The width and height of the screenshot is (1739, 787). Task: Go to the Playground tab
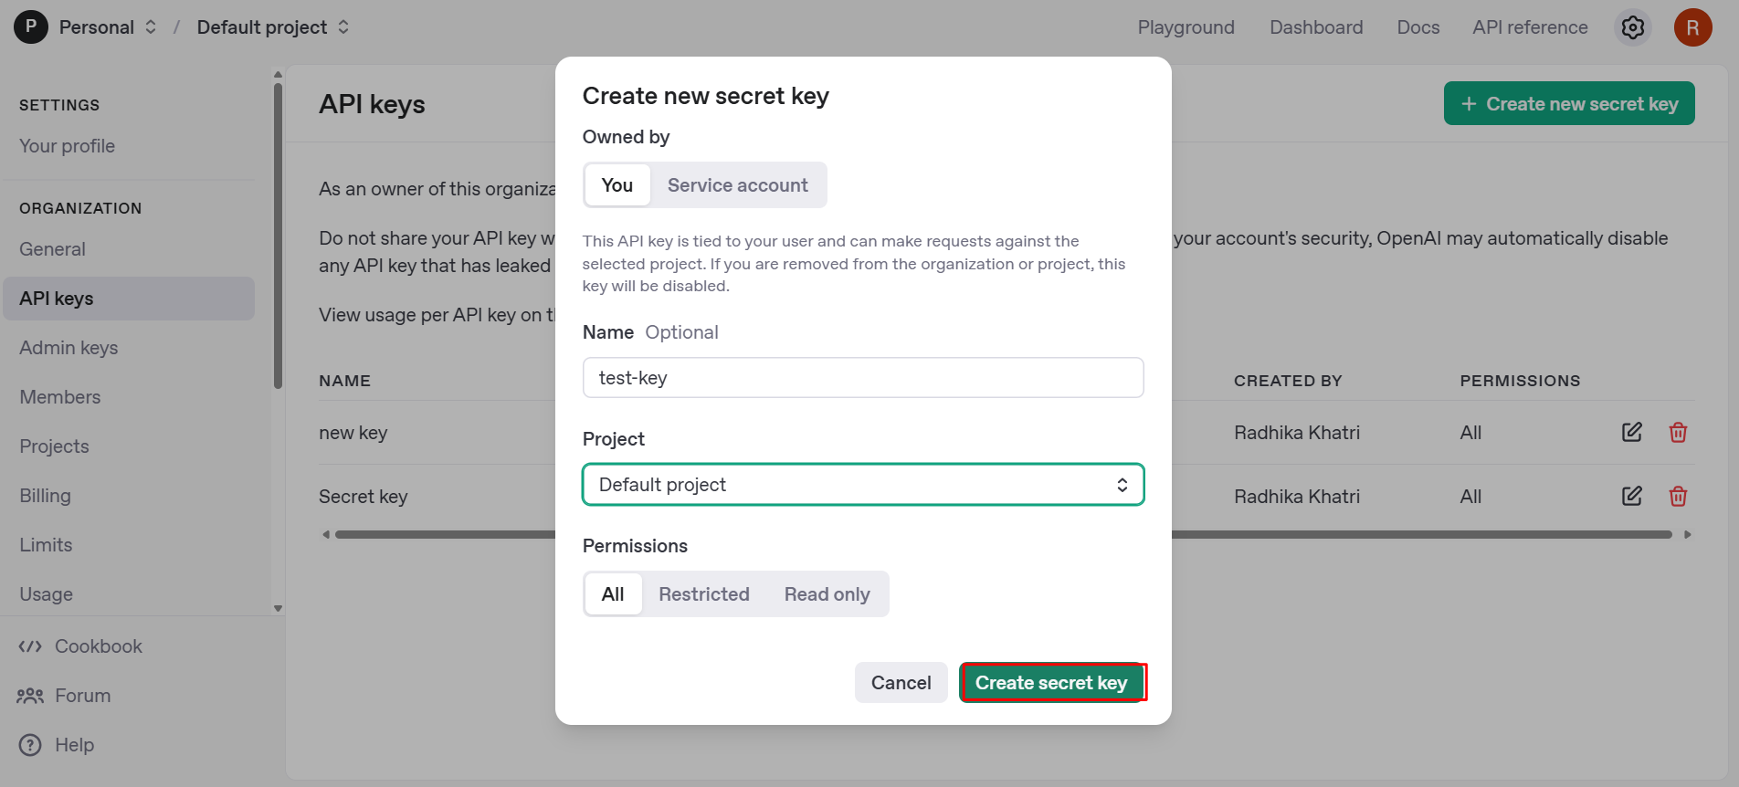coord(1186,27)
